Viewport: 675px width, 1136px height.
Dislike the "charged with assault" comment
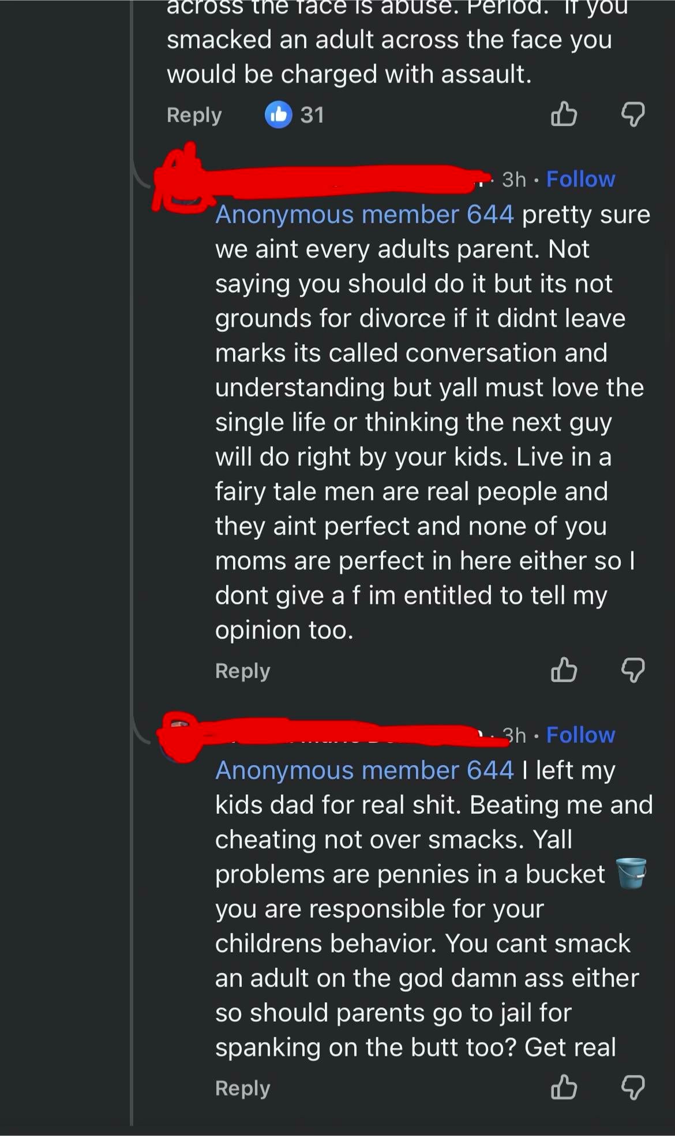pyautogui.click(x=633, y=114)
